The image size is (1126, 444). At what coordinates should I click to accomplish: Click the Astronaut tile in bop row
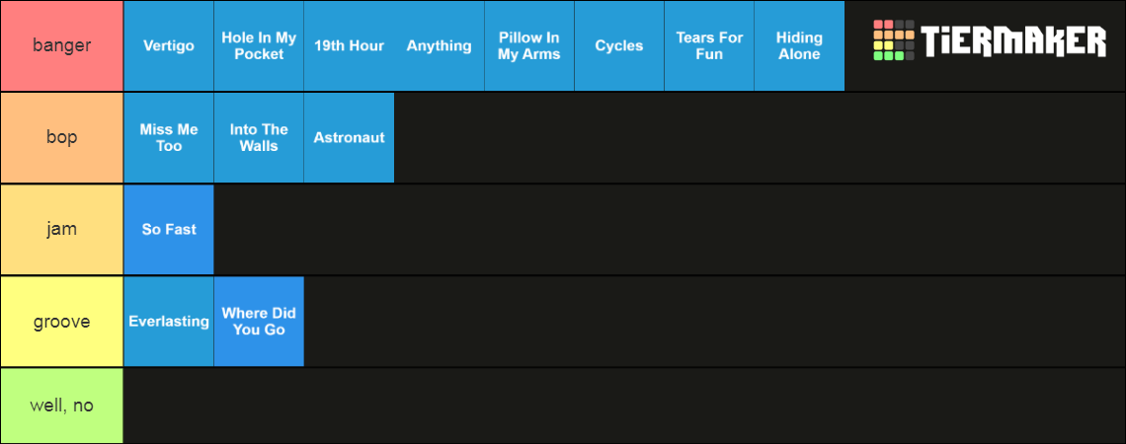tap(349, 138)
